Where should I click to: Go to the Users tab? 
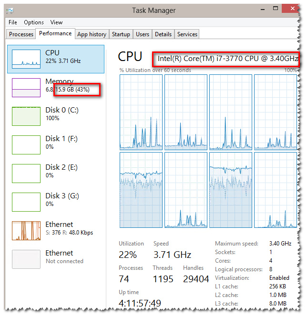click(x=143, y=34)
